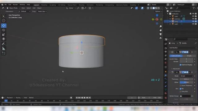Select the Add Cube tool
This screenshot has width=198, height=111.
(x=3, y=53)
